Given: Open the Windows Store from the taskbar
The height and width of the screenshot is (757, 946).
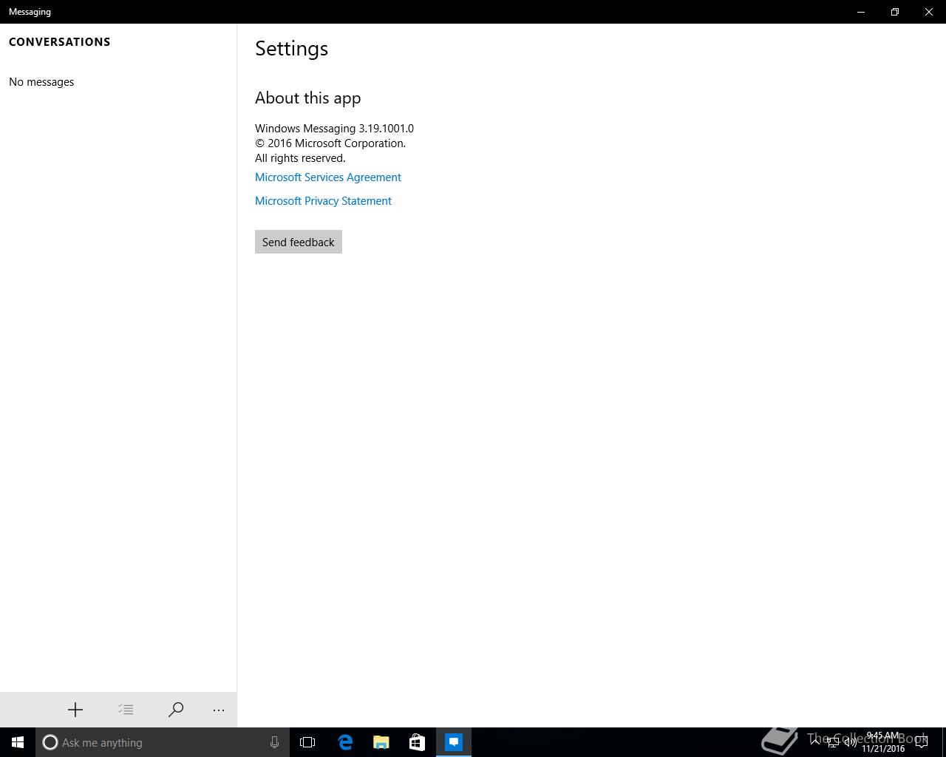Looking at the screenshot, I should 417,742.
